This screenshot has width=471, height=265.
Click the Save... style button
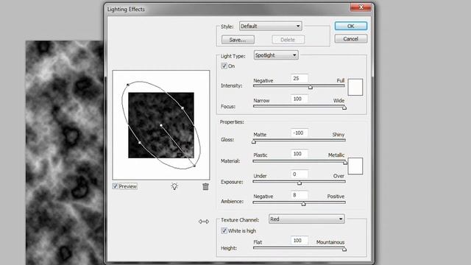click(238, 40)
